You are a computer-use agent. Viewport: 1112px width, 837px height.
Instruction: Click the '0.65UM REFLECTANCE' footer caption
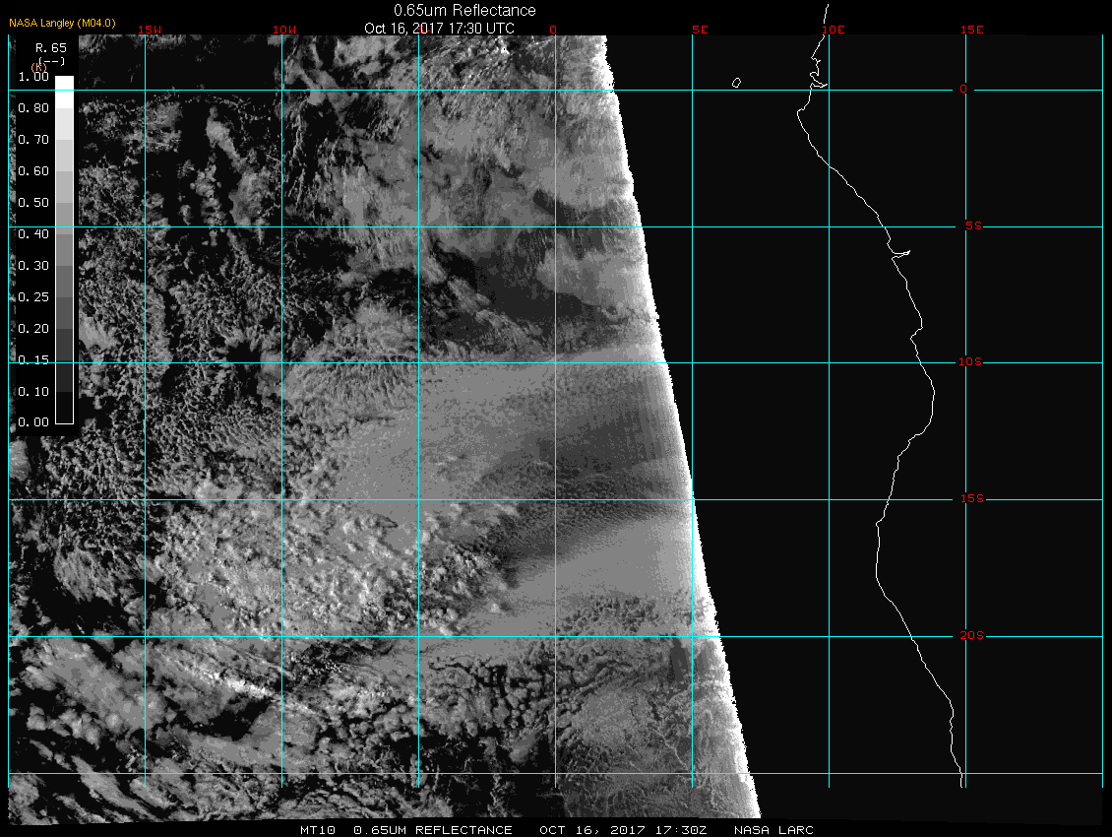(433, 830)
